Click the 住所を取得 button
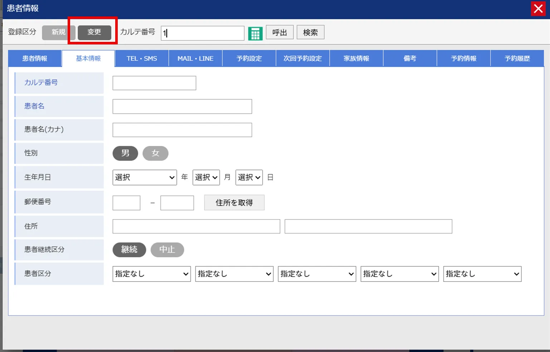This screenshot has height=352, width=550. 234,203
